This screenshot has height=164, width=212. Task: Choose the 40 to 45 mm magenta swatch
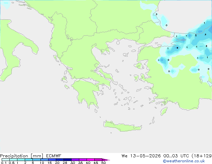[x=91, y=160]
